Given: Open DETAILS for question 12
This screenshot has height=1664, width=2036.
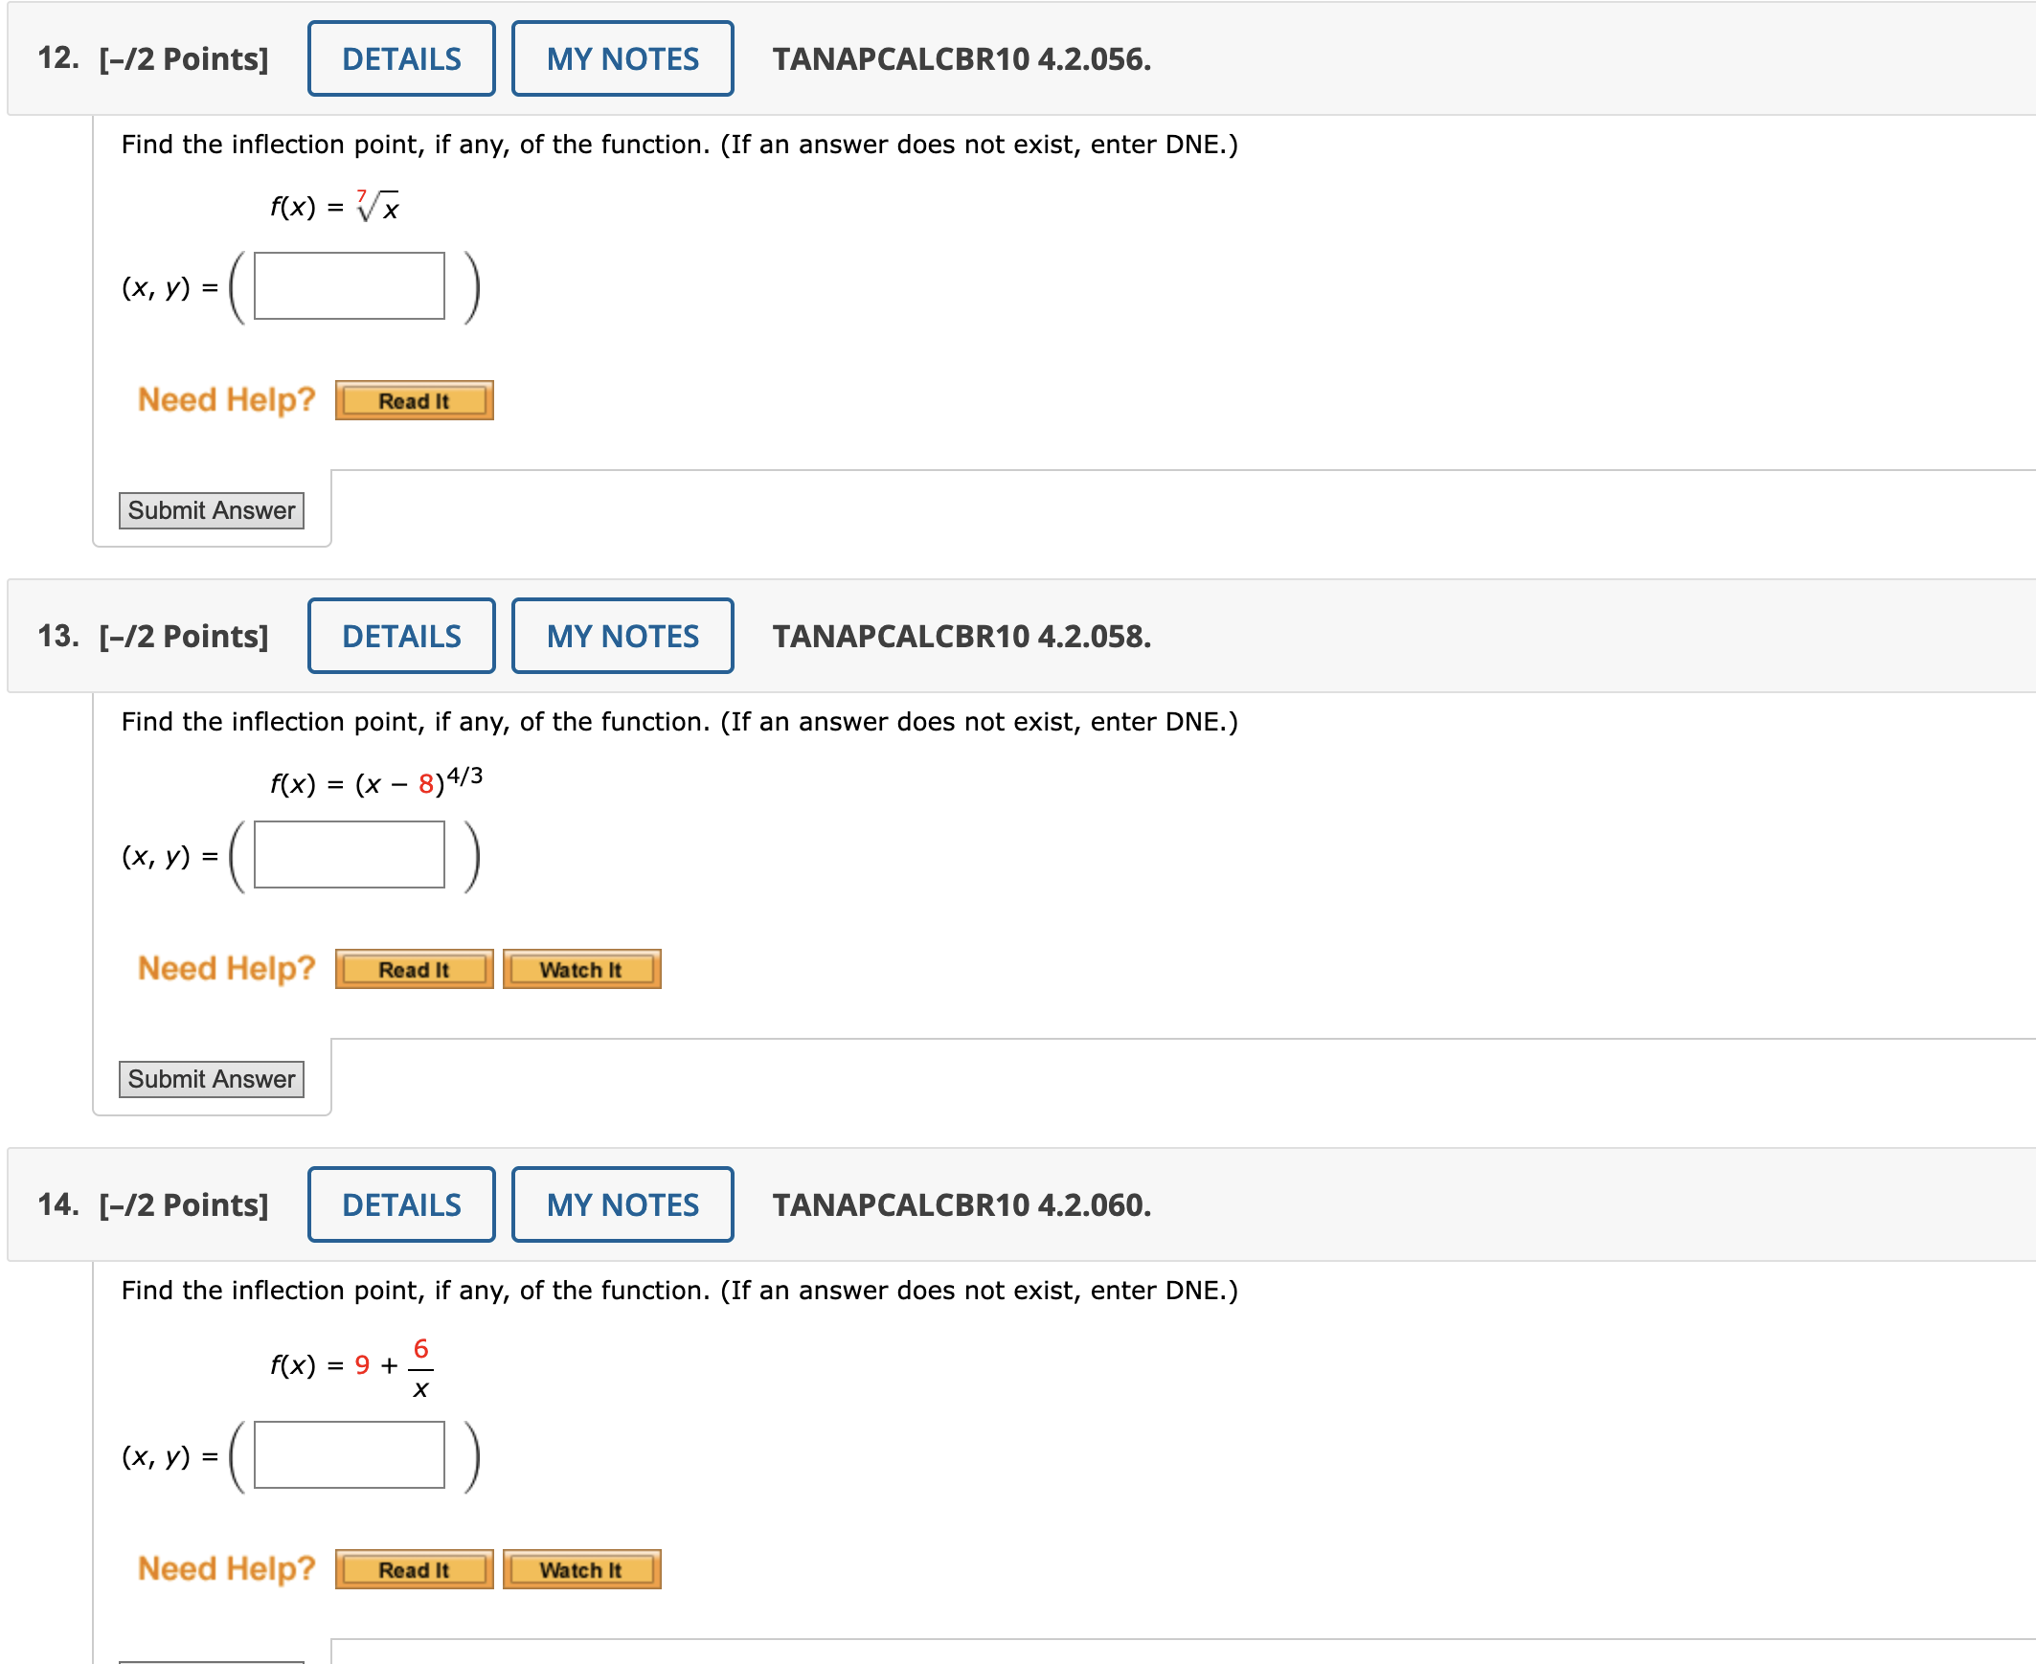Looking at the screenshot, I should coord(400,58).
